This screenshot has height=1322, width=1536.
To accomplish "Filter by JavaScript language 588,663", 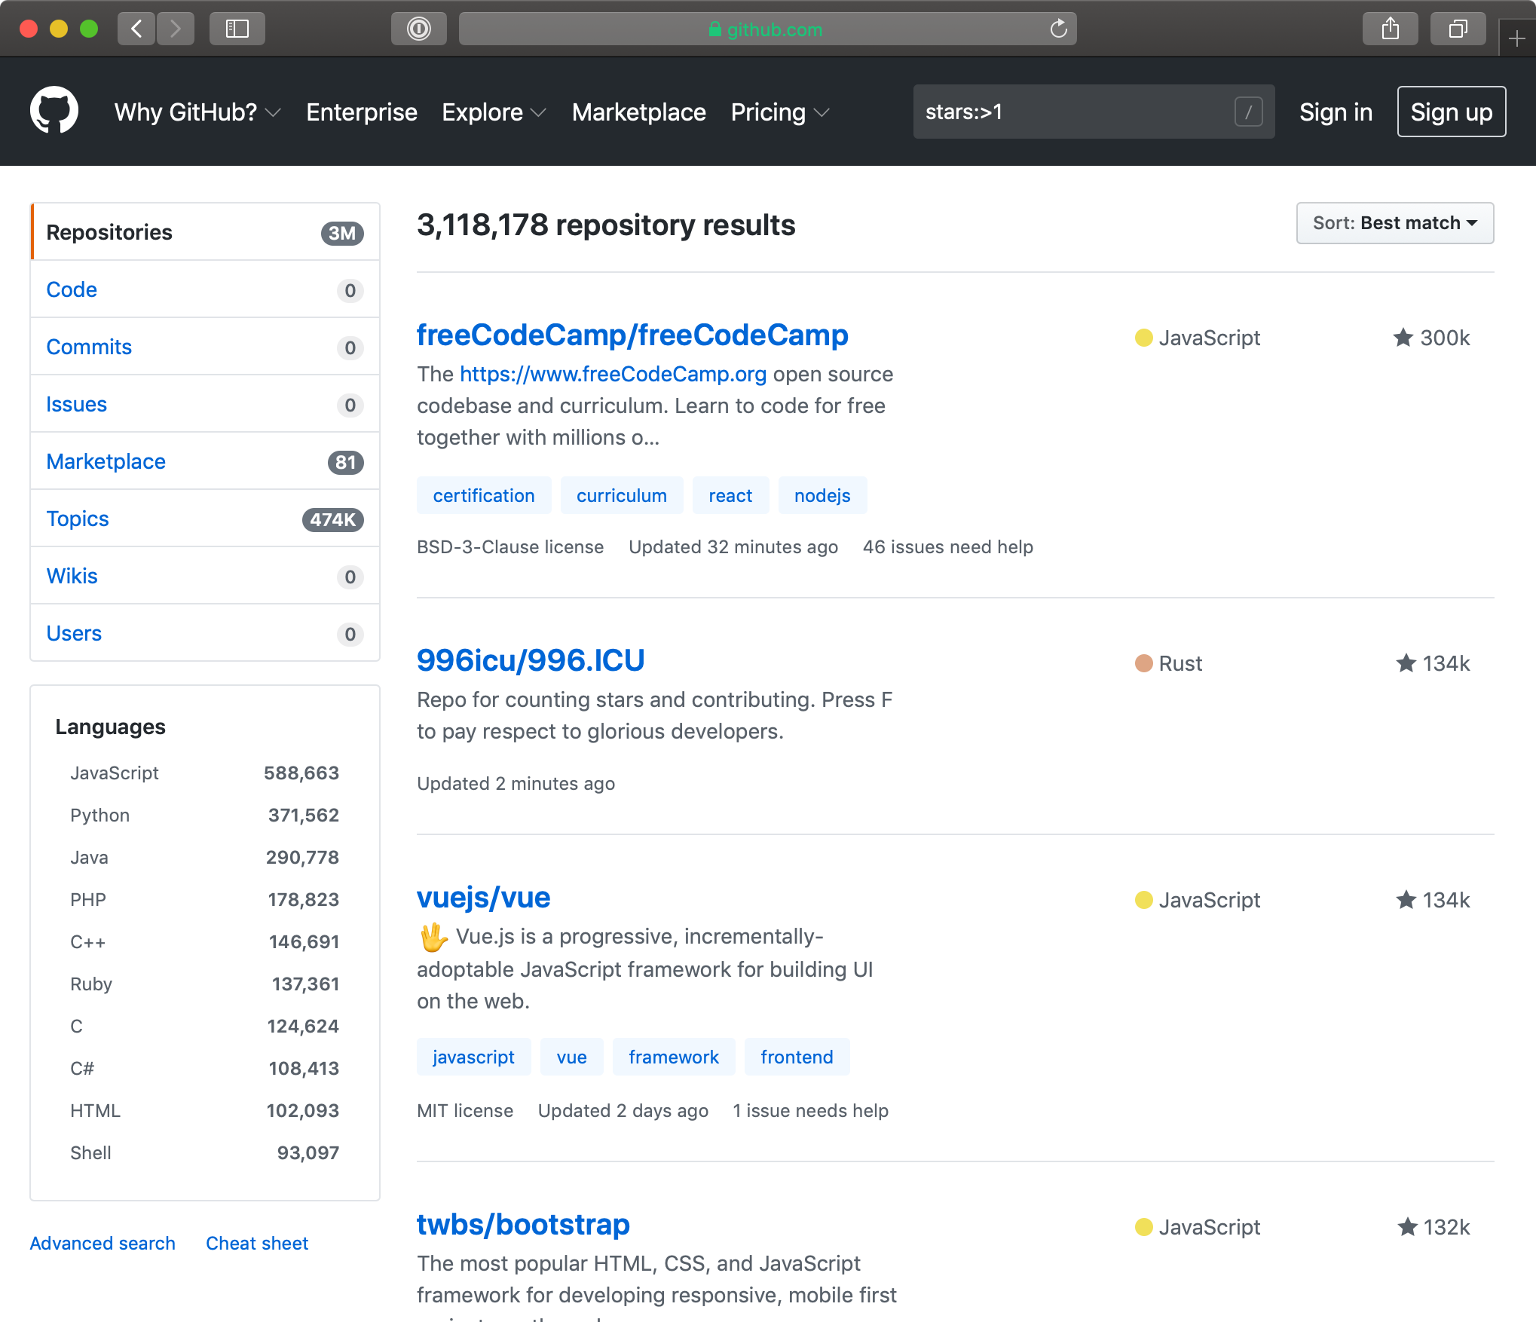I will 205,773.
